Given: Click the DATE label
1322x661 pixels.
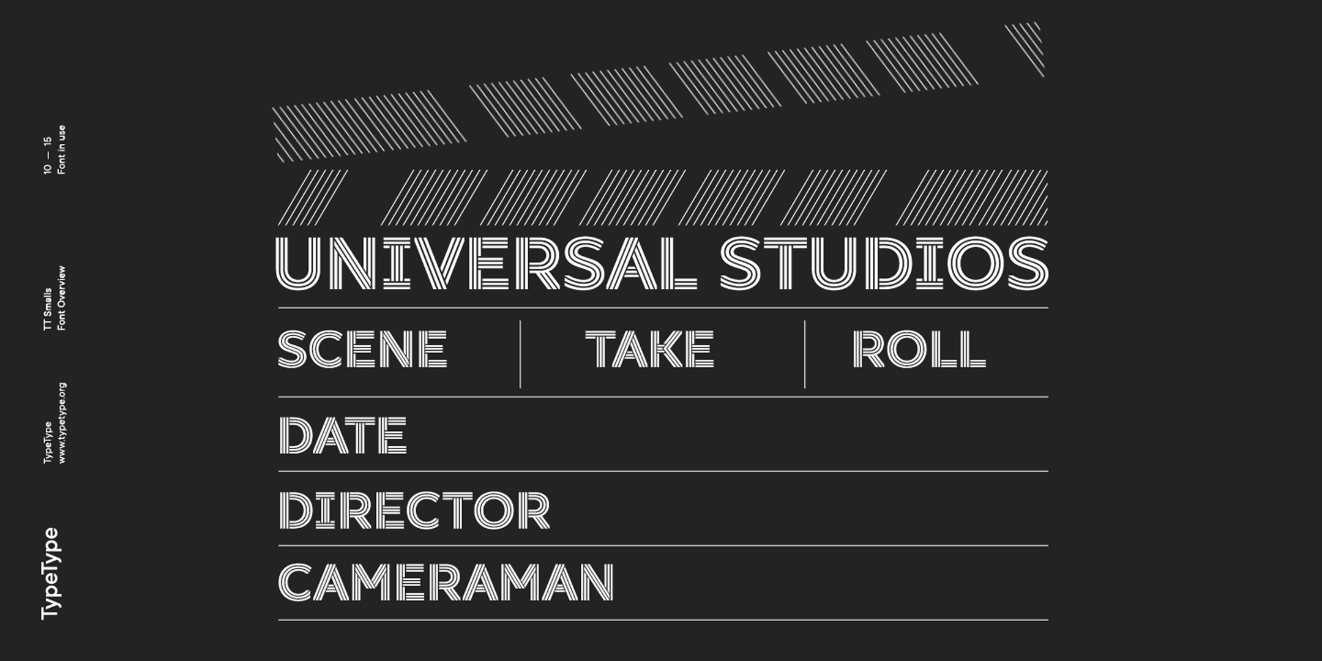Looking at the screenshot, I should point(343,435).
